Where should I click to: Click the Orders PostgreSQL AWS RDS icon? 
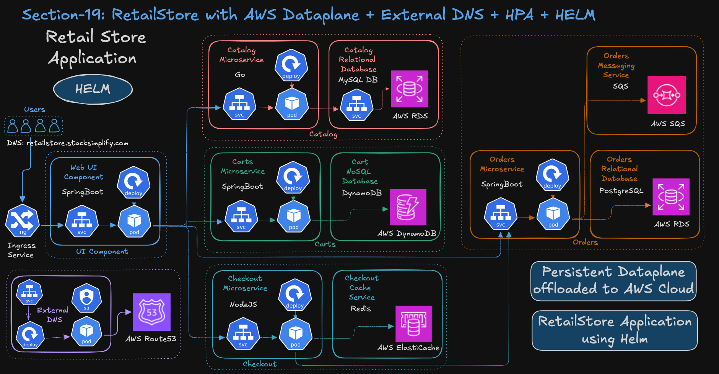(670, 198)
